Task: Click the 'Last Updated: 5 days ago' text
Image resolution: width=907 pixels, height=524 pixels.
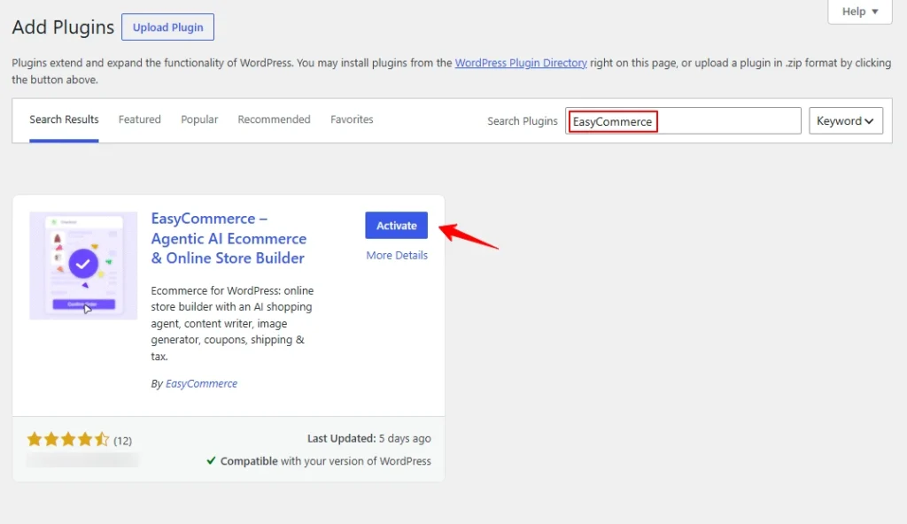Action: [369, 438]
